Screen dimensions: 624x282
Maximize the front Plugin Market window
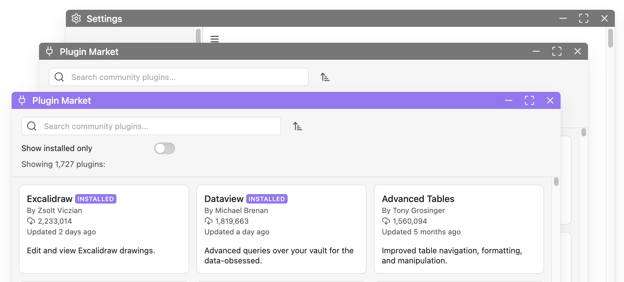click(529, 100)
